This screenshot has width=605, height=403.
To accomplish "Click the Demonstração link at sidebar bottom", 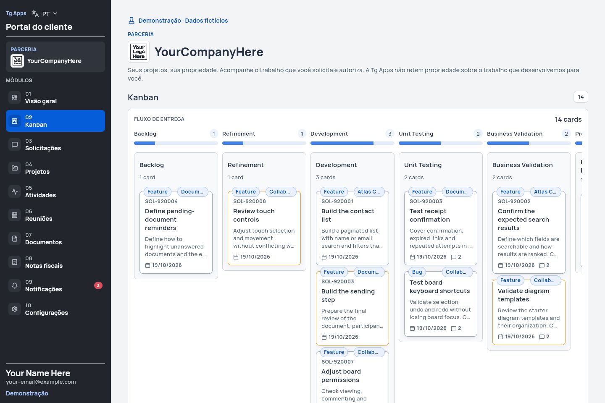I will click(x=27, y=393).
